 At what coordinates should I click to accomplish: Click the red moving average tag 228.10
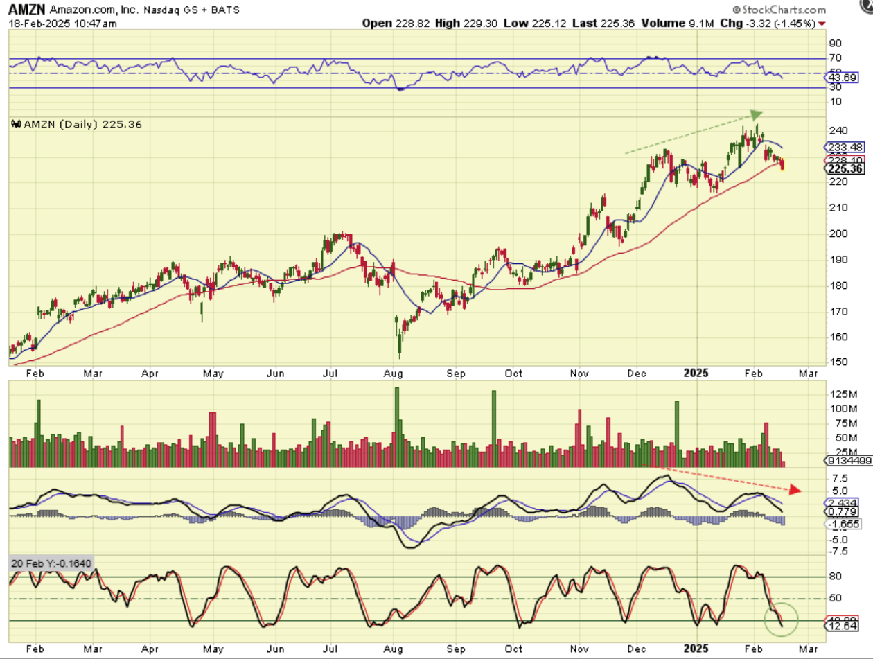(843, 159)
